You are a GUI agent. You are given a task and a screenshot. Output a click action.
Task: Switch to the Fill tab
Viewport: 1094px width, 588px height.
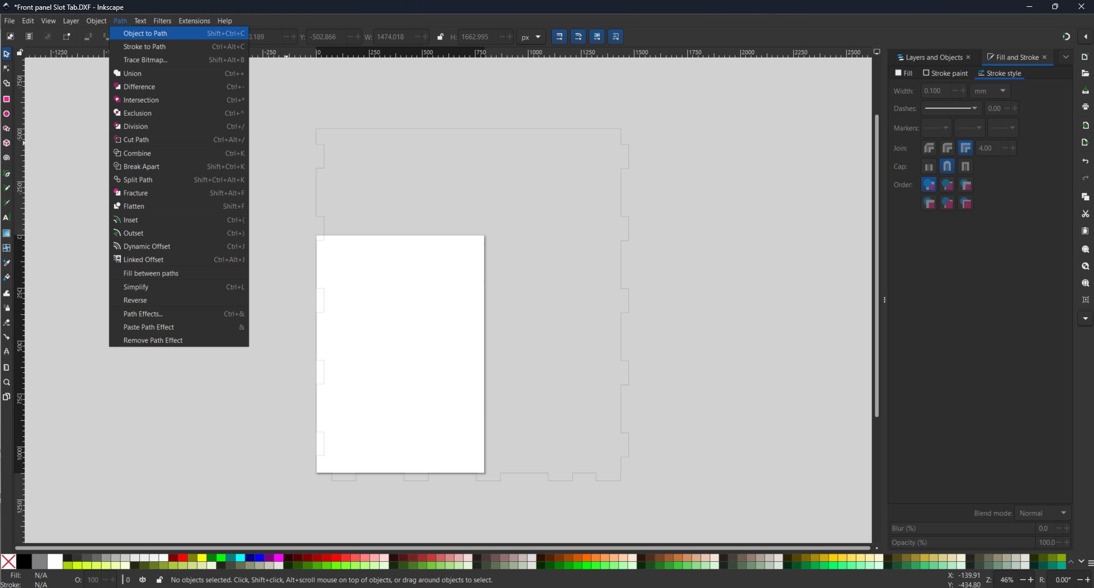click(x=904, y=74)
